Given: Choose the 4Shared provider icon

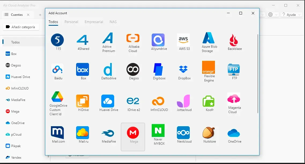Looking at the screenshot, I should point(83,40).
